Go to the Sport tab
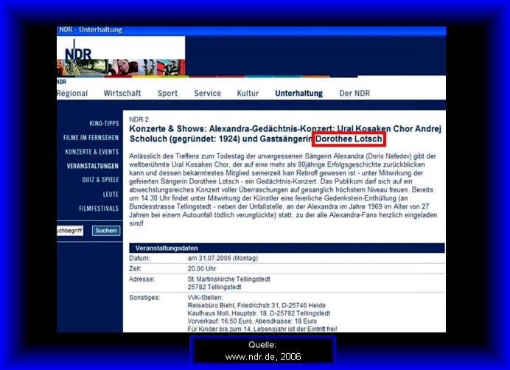Screen dimensions: 510x370 (167, 94)
